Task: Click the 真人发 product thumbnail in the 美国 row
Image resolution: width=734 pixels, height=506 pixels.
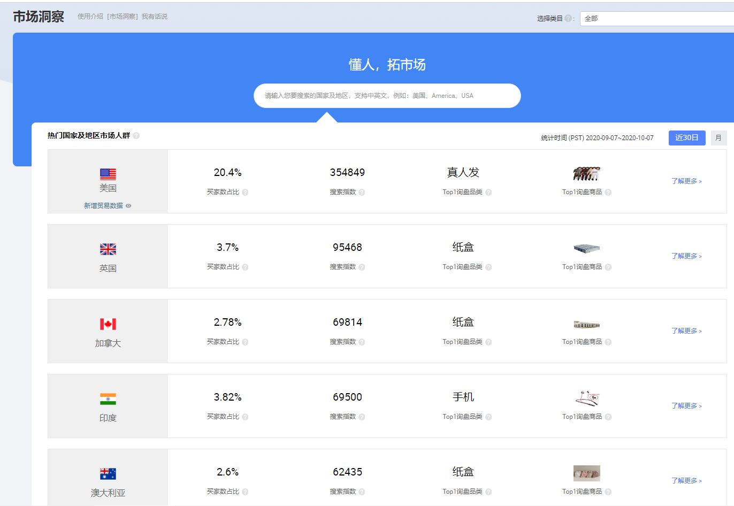Action: pyautogui.click(x=586, y=173)
